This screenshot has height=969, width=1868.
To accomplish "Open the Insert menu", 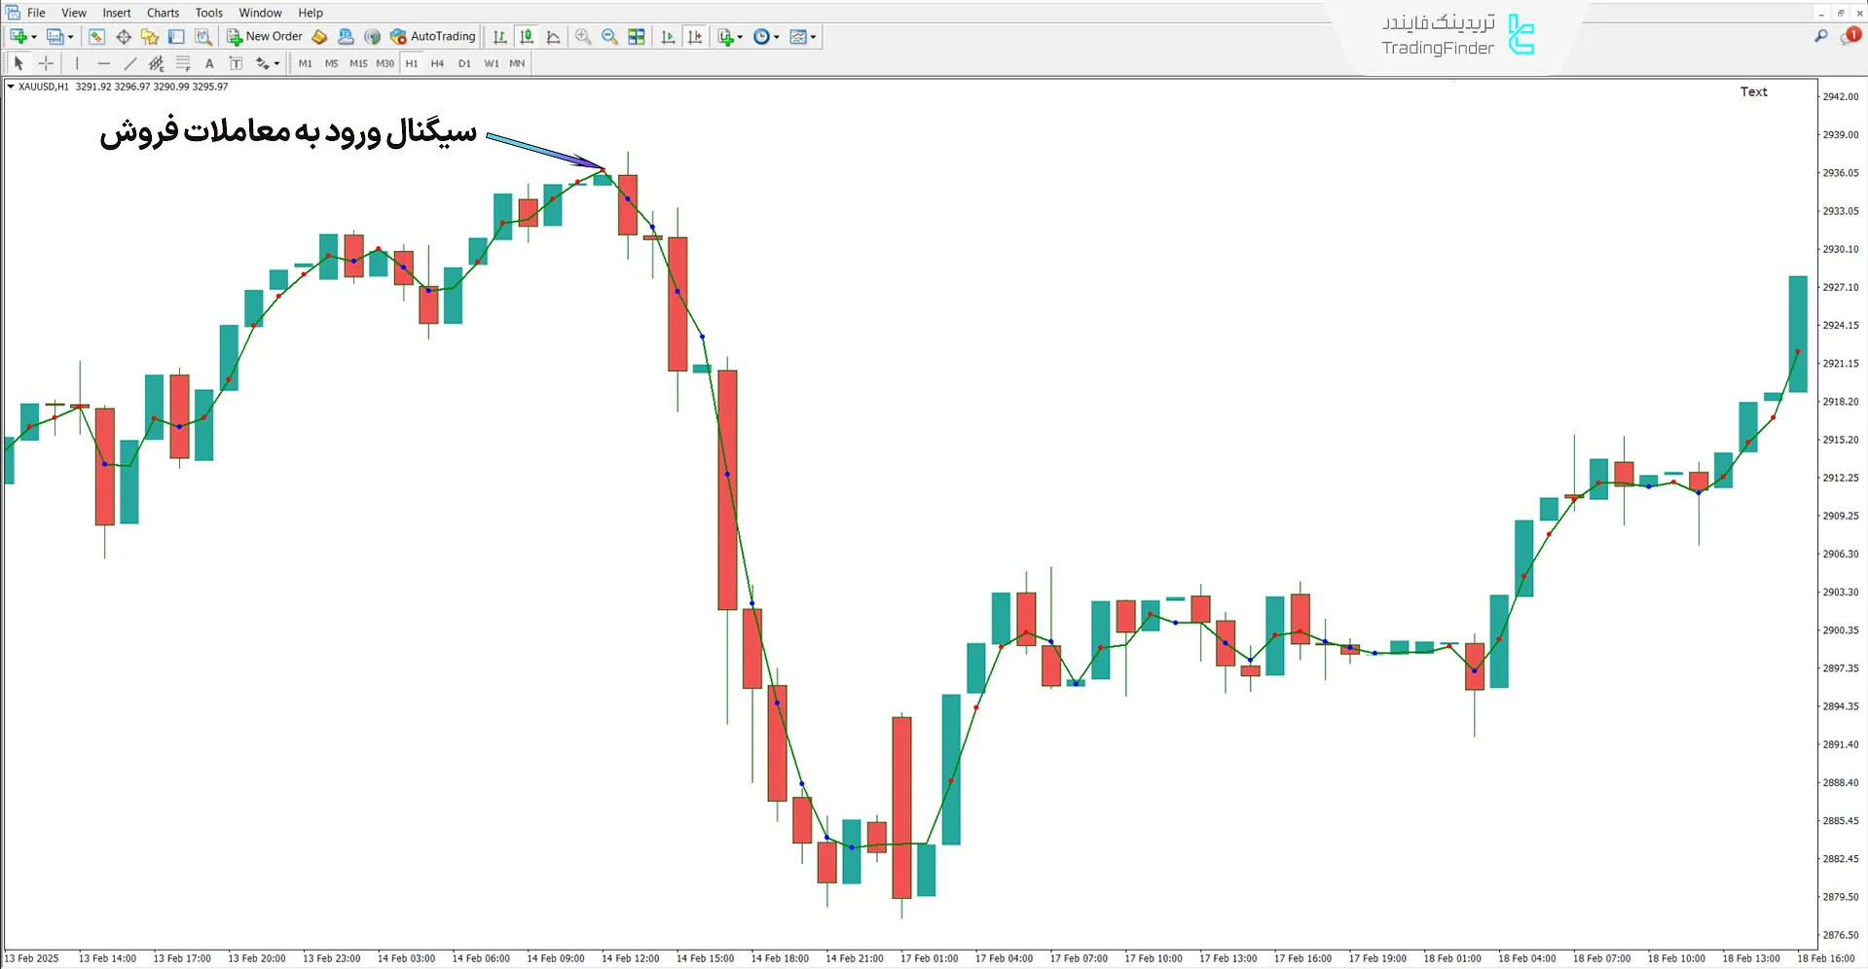I will 117,13.
